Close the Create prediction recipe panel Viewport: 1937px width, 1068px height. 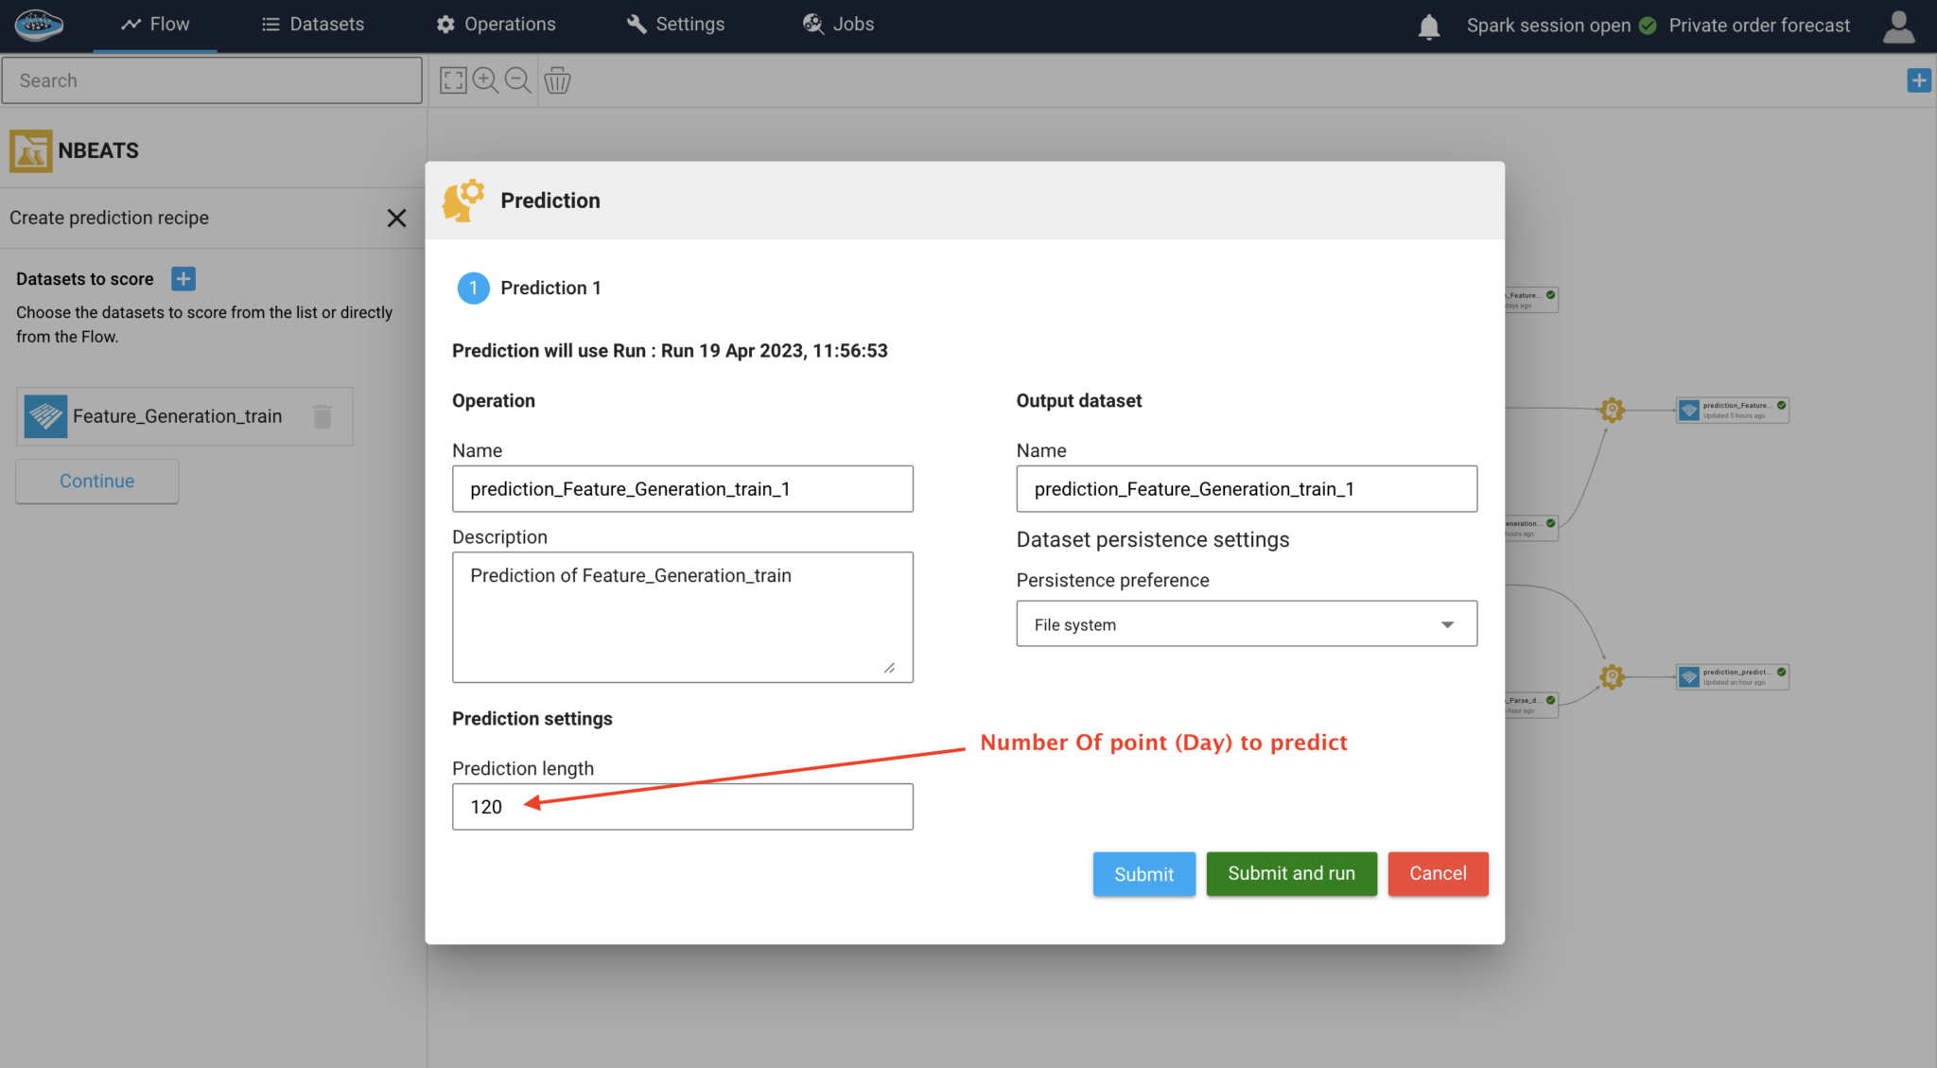click(x=396, y=218)
